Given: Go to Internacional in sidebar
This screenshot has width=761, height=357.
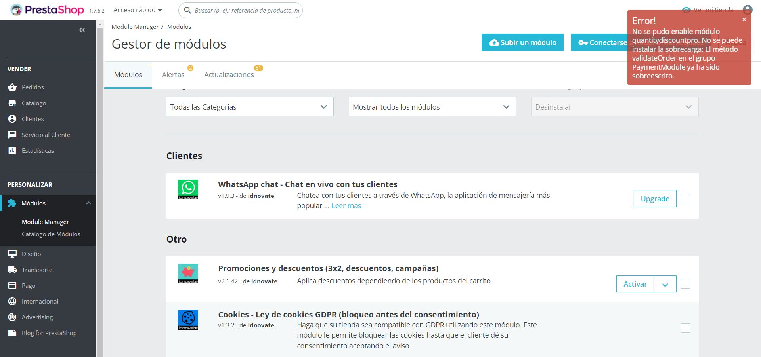Looking at the screenshot, I should tap(40, 301).
